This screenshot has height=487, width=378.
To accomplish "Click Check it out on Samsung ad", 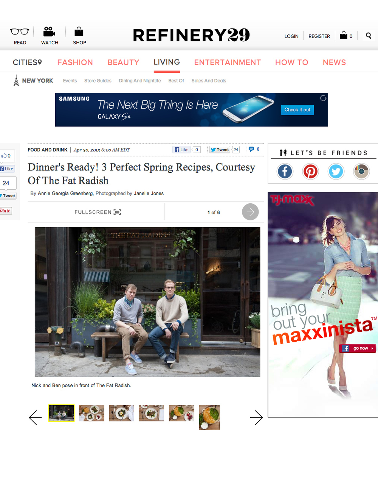I will point(297,110).
